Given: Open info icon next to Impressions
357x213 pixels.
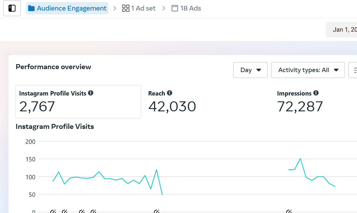Looking at the screenshot, I should [316, 93].
